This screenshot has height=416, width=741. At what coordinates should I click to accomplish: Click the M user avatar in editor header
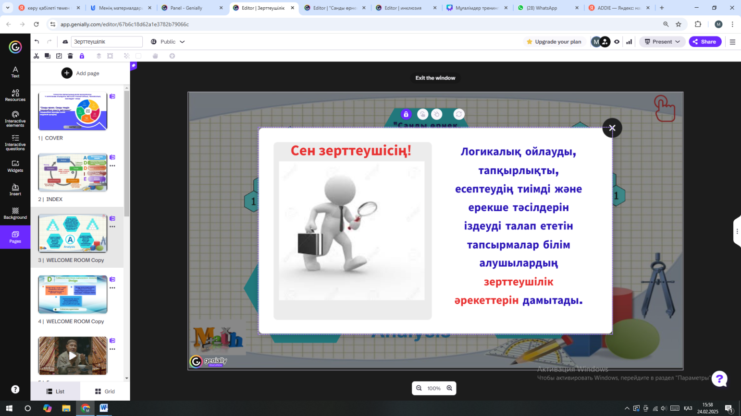596,42
